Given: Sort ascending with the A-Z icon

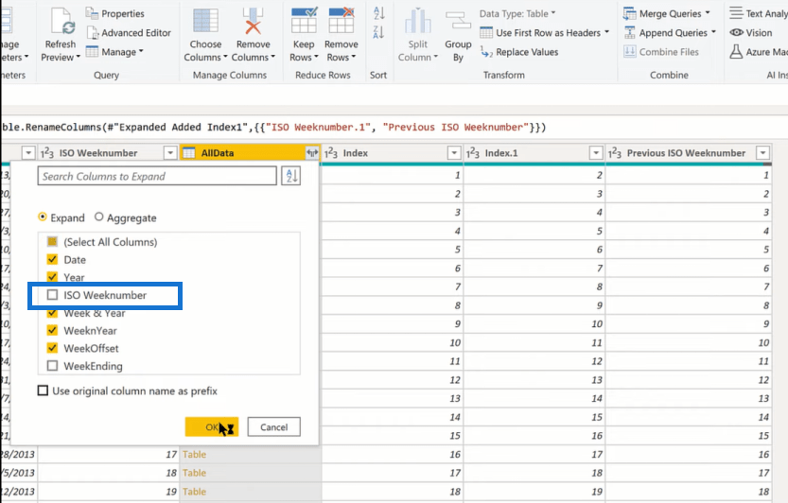Looking at the screenshot, I should click(x=379, y=13).
